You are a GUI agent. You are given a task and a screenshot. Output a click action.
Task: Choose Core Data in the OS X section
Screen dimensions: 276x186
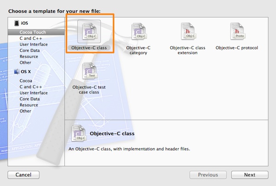(x=30, y=99)
